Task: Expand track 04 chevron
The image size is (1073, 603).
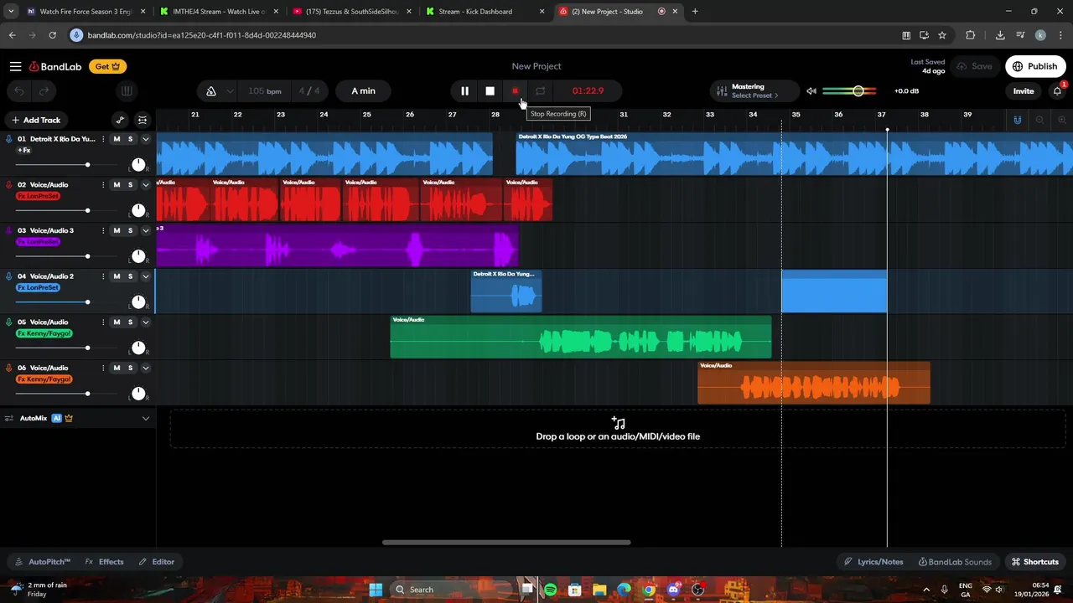Action: [x=145, y=276]
